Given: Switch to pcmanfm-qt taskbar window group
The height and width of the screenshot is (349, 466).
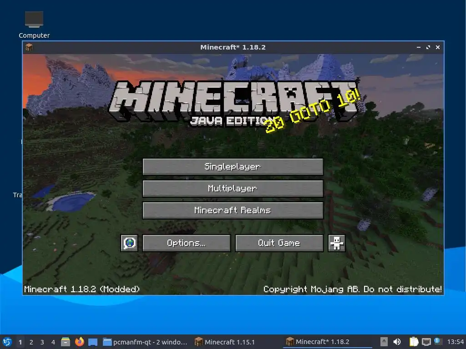Looking at the screenshot, I should [x=145, y=342].
